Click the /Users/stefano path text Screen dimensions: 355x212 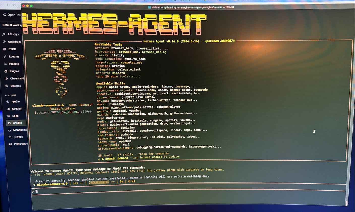pos(62,109)
